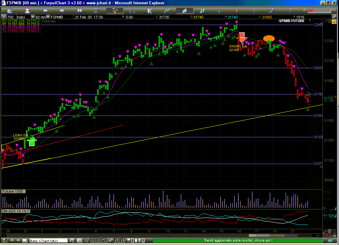This screenshot has width=339, height=245.
Task: Select the candlestick chart type icon
Action: click(149, 11)
